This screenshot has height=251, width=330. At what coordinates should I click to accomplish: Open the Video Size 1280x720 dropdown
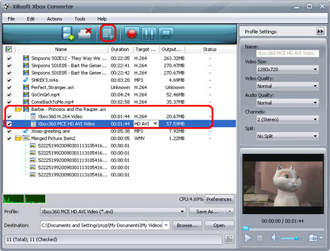pos(288,69)
